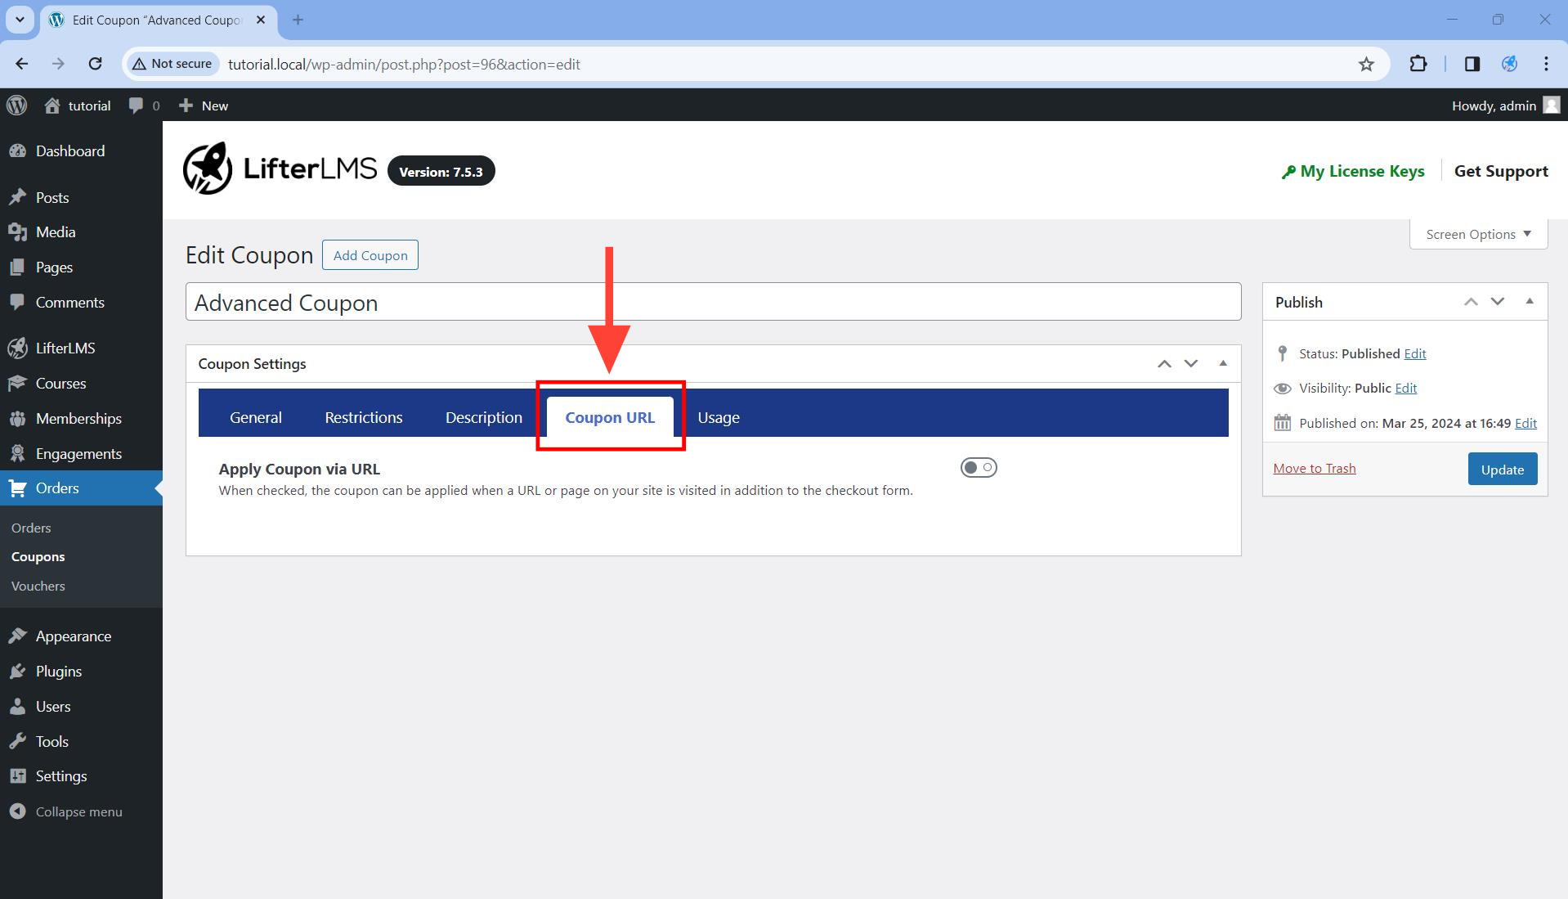The width and height of the screenshot is (1568, 899).
Task: Collapse the Coupon Settings panel
Action: (x=1223, y=364)
